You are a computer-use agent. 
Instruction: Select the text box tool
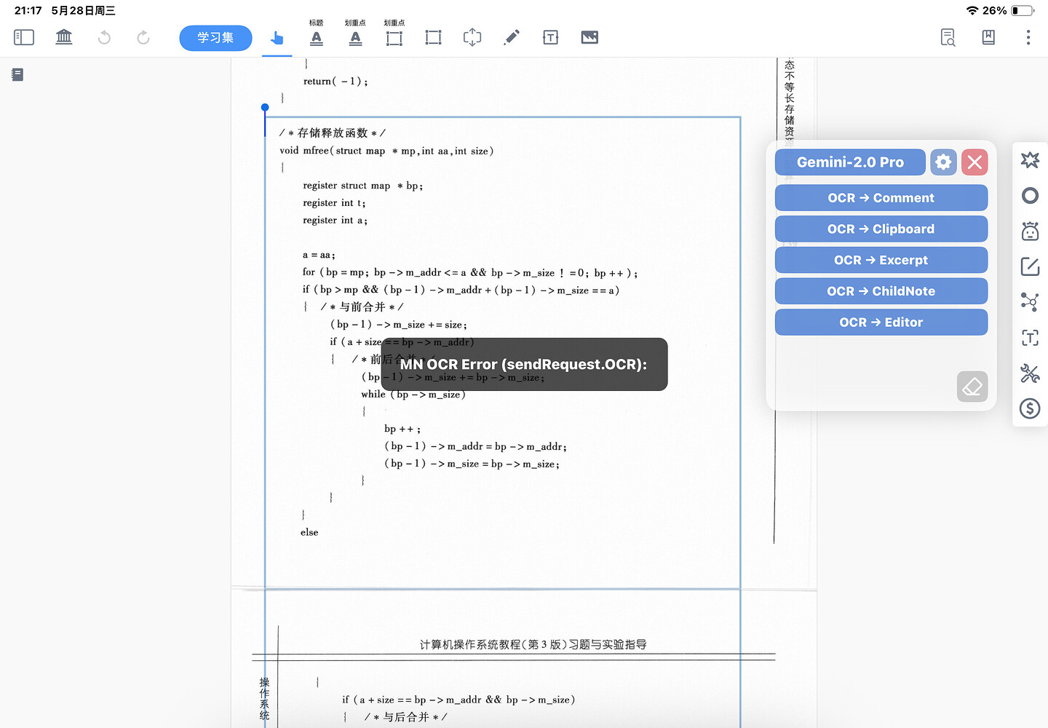[x=551, y=37]
